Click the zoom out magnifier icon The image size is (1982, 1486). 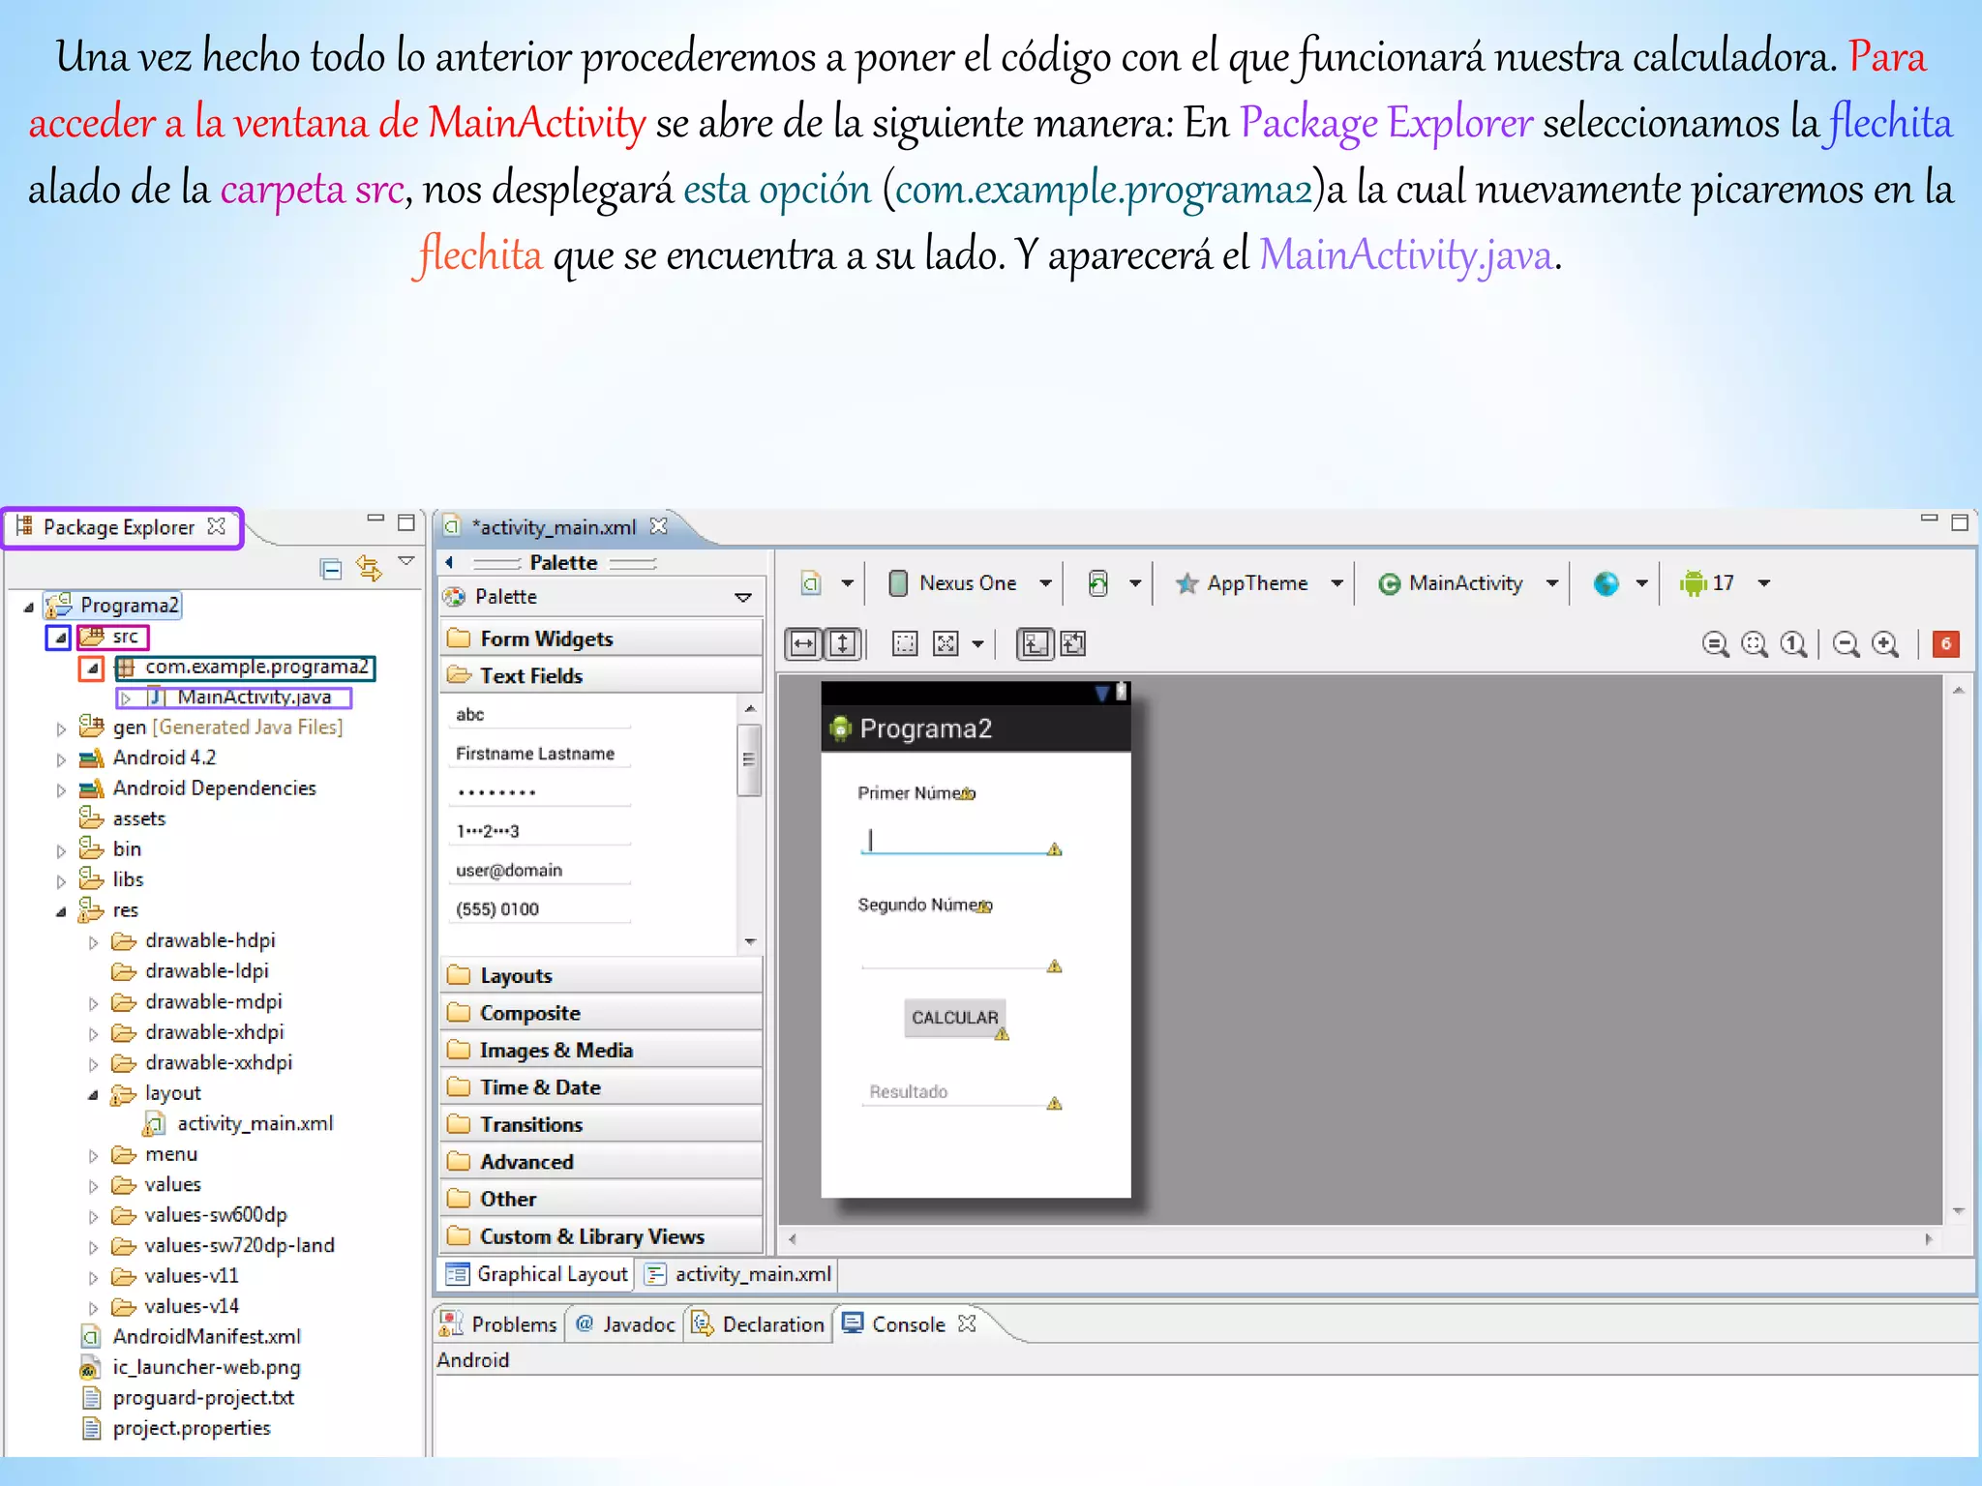point(1846,644)
